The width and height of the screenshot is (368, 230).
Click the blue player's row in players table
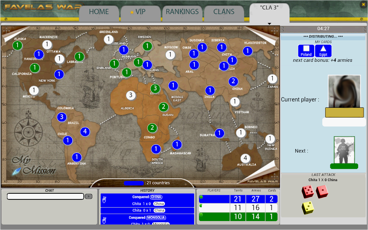238,199
